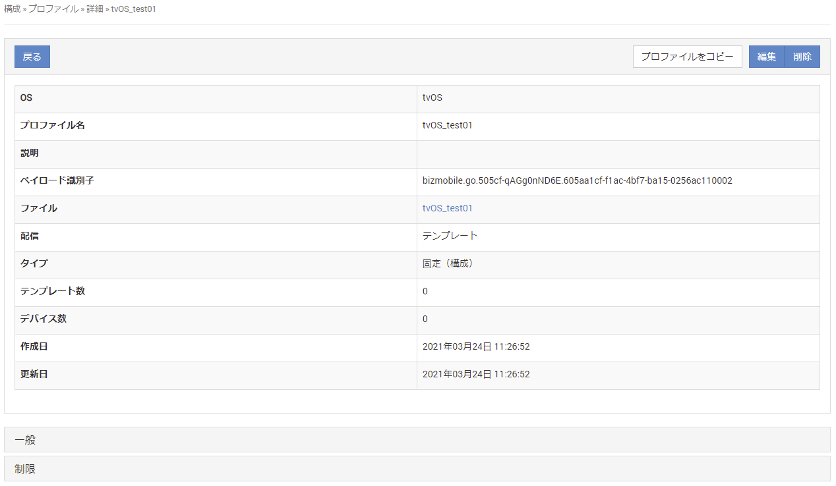Select the プロファイル名 value tvOS_test01

click(x=448, y=125)
